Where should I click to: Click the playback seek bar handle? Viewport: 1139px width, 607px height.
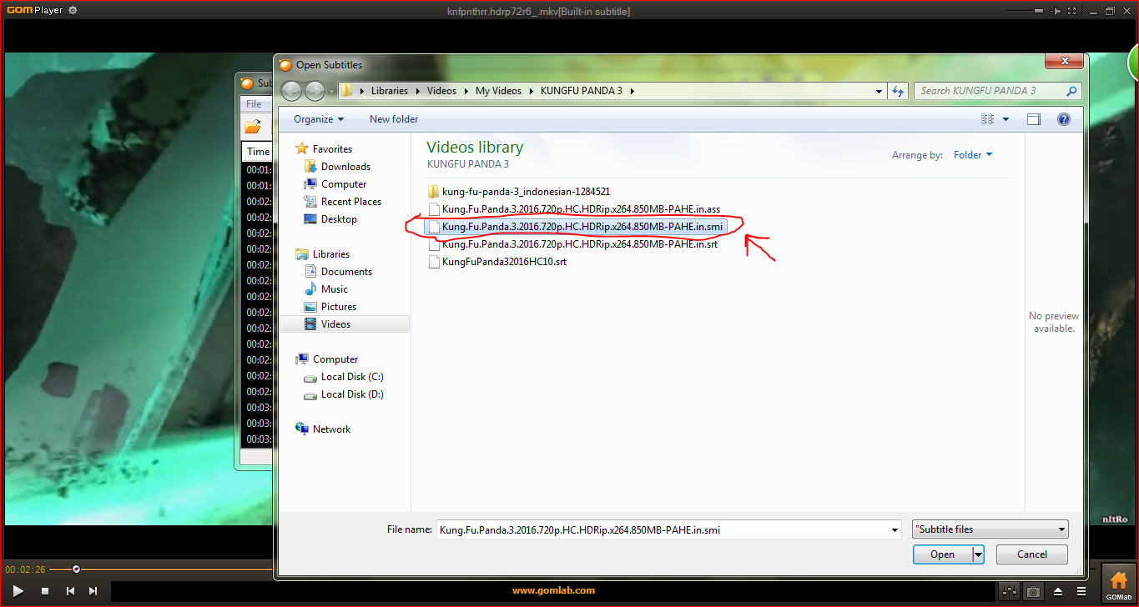pyautogui.click(x=76, y=569)
